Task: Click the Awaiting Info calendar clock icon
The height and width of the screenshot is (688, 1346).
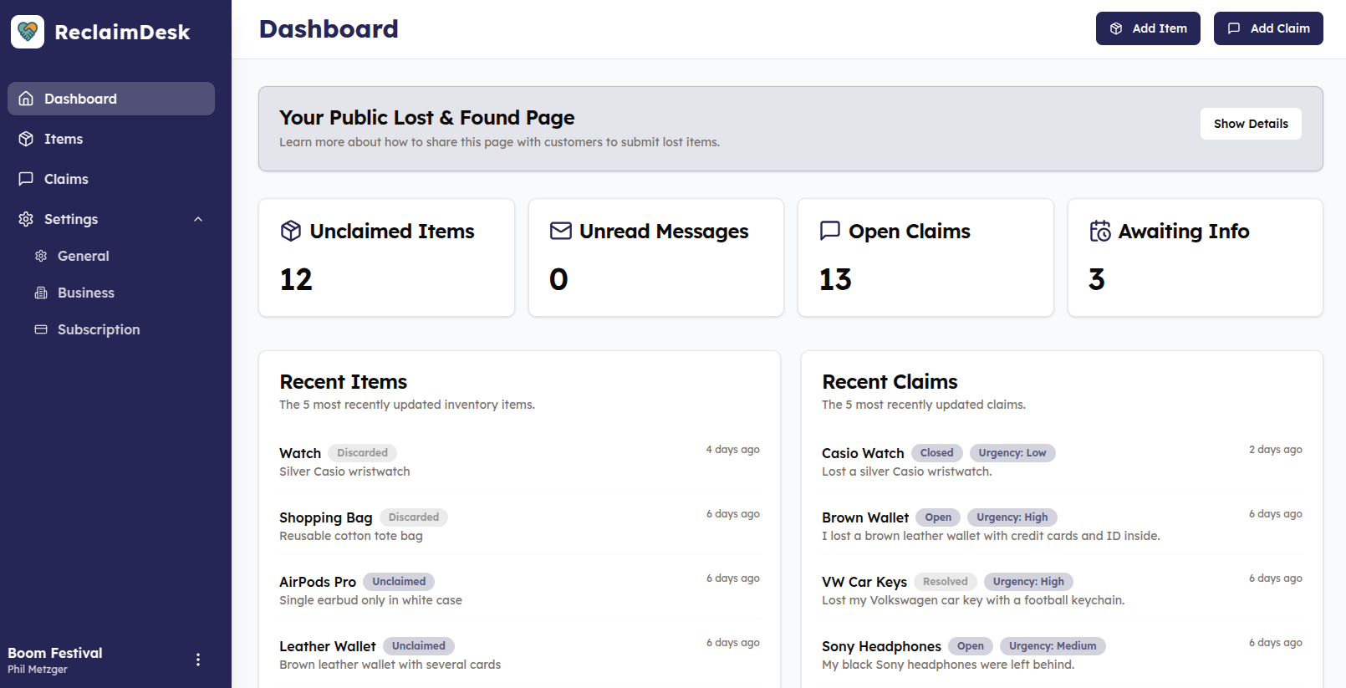Action: click(x=1100, y=231)
